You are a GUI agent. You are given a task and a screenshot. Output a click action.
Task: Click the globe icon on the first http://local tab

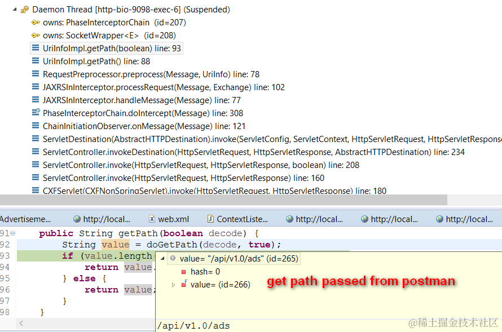point(77,219)
